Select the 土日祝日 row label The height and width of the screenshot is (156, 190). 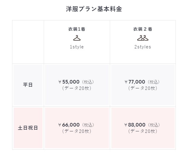pyautogui.click(x=28, y=128)
